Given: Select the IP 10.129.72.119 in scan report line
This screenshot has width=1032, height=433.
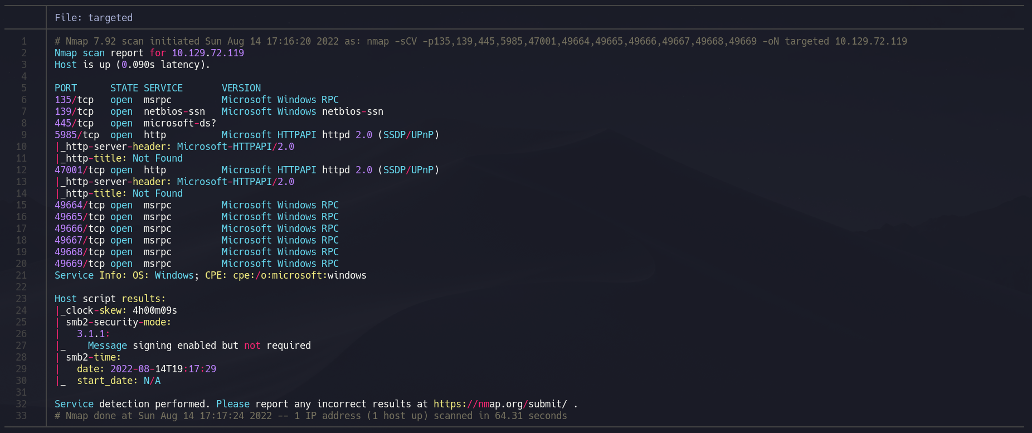Looking at the screenshot, I should (208, 53).
